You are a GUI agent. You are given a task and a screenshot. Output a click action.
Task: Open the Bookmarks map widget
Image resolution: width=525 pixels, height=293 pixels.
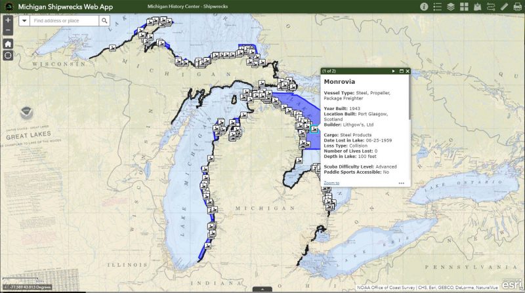478,7
